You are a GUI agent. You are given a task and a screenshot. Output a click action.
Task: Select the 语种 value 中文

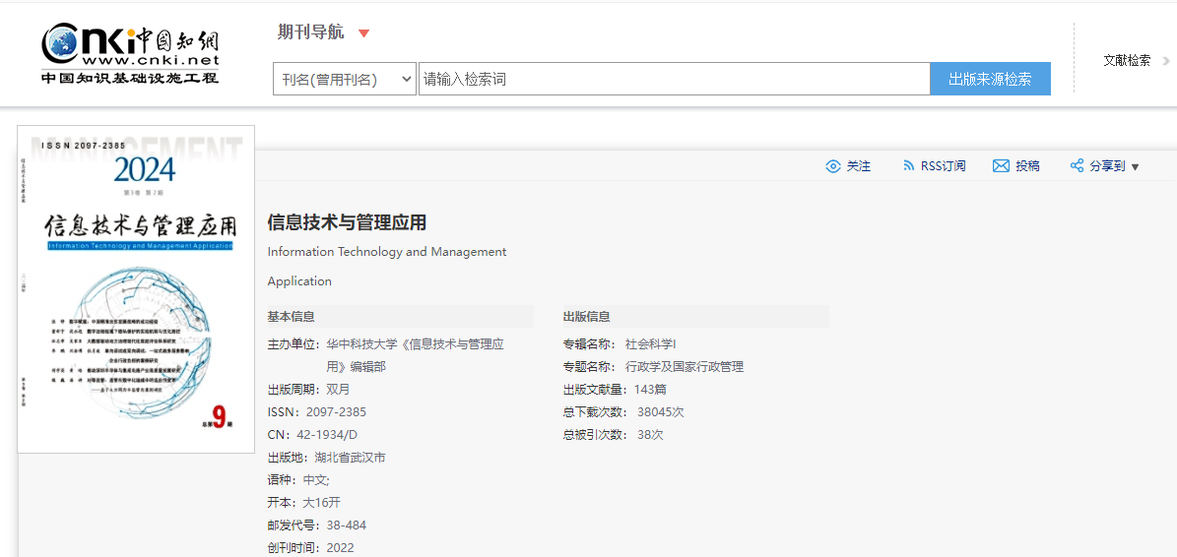[316, 480]
